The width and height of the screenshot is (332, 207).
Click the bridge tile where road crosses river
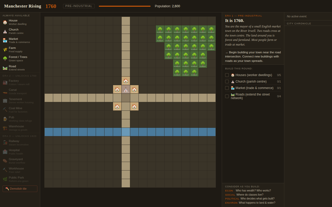pos(126,132)
